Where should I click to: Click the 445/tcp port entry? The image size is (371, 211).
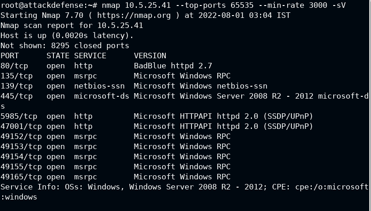pyautogui.click(x=17, y=96)
